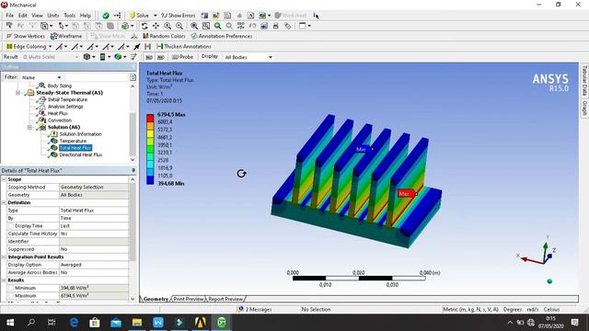
Task: Click the Solution Information icon in tree
Action: (54, 134)
